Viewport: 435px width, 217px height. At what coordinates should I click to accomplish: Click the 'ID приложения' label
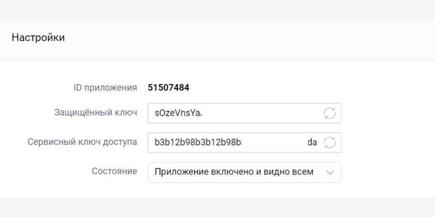pyautogui.click(x=105, y=88)
